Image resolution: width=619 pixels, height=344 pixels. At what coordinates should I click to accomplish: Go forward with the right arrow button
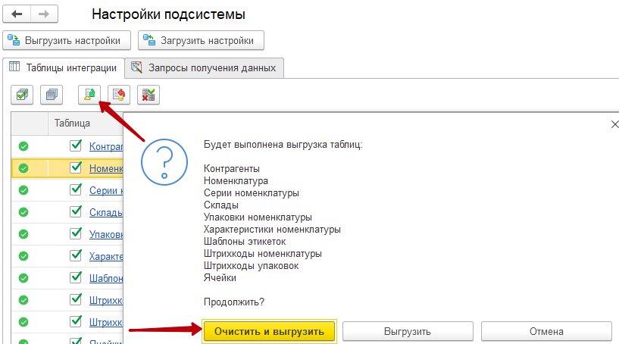tap(44, 14)
